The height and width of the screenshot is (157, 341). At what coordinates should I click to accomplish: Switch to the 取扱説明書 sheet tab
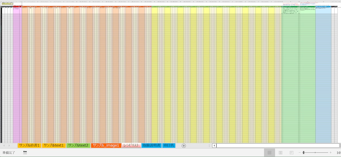click(151, 145)
